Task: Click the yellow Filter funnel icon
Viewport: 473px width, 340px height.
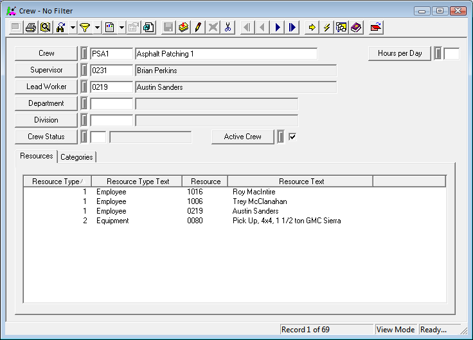Action: click(85, 28)
